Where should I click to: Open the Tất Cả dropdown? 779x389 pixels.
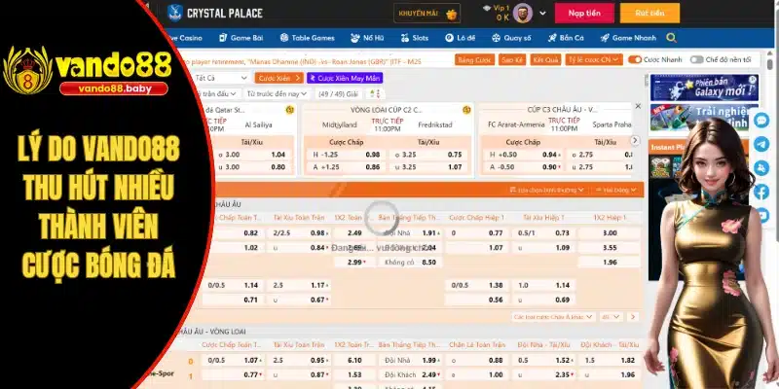tap(221, 78)
